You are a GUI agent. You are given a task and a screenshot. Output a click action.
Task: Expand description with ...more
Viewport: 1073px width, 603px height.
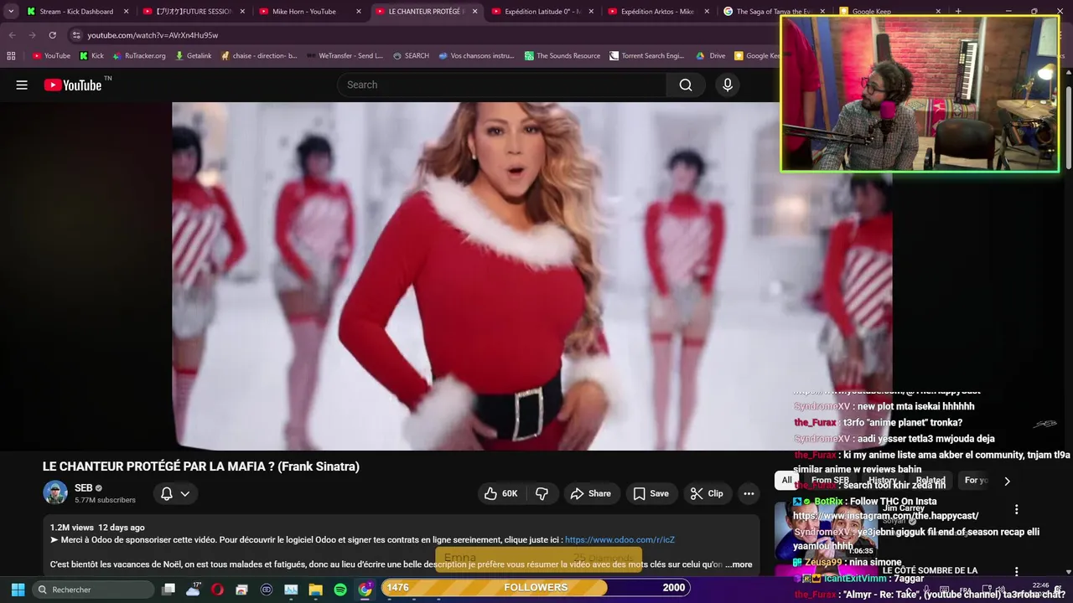[739, 564]
